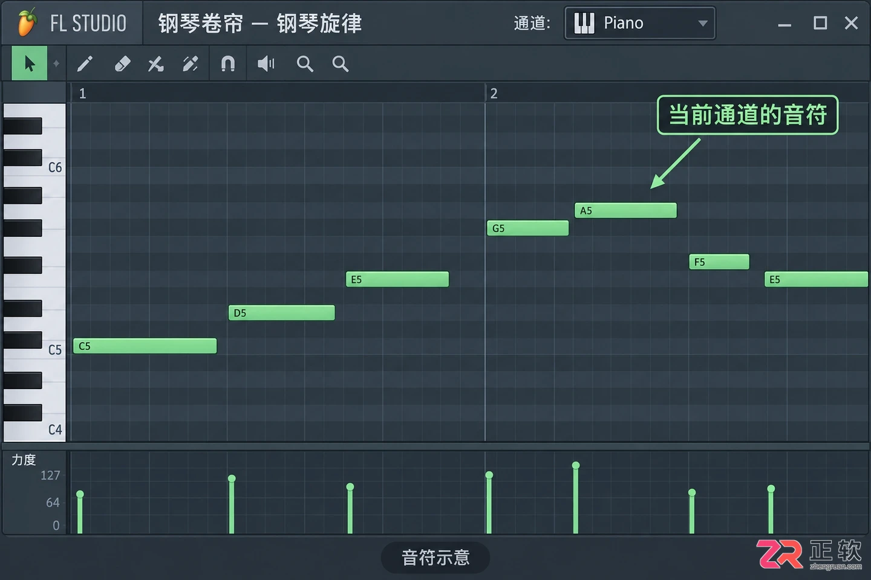Select the Draw pencil tool

[x=85, y=63]
